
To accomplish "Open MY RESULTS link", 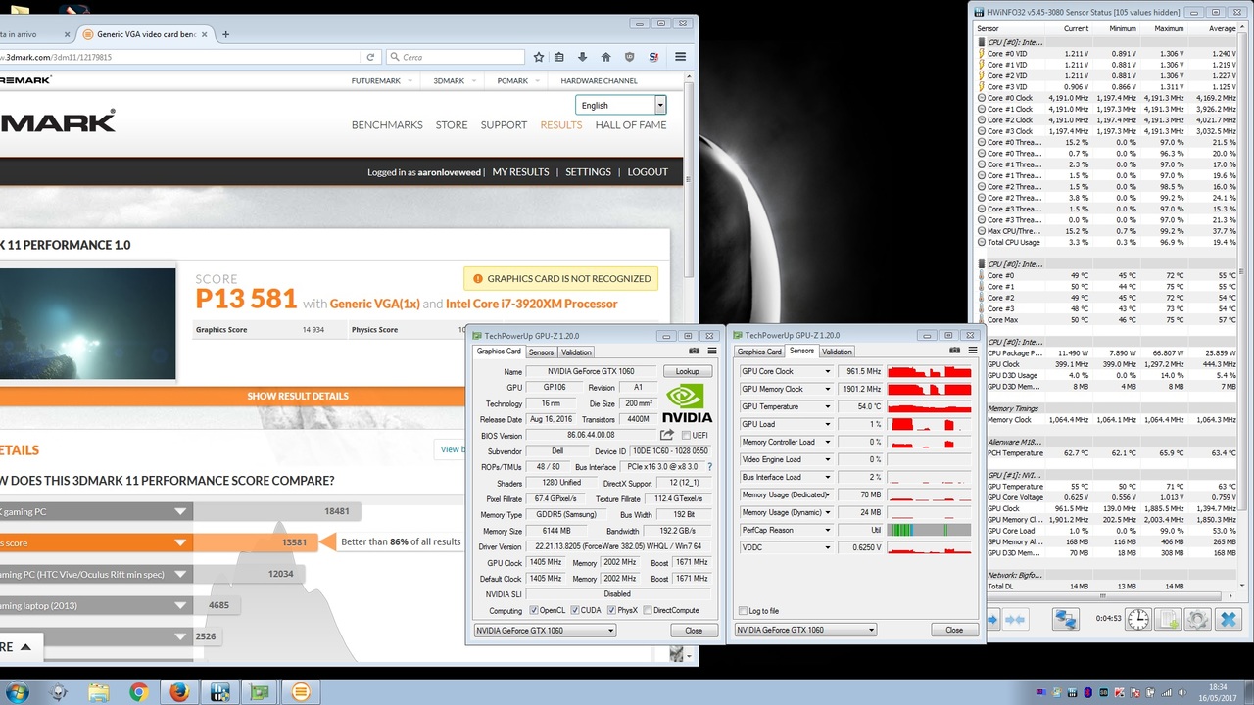I will pos(520,172).
